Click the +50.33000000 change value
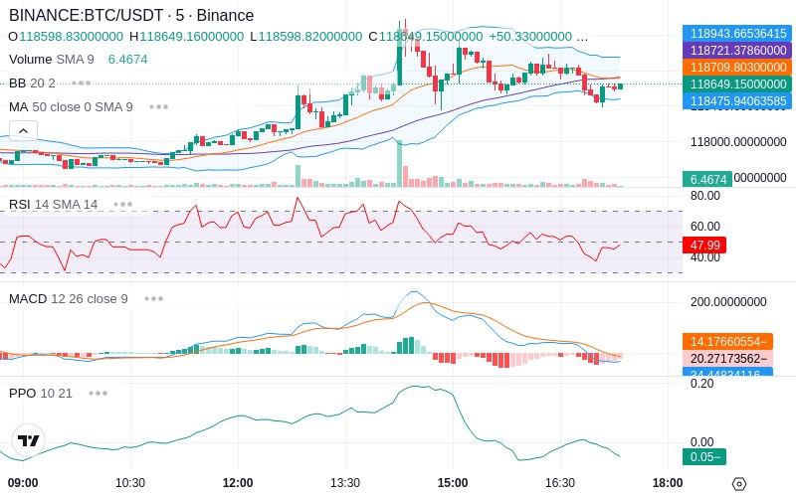 coord(530,37)
